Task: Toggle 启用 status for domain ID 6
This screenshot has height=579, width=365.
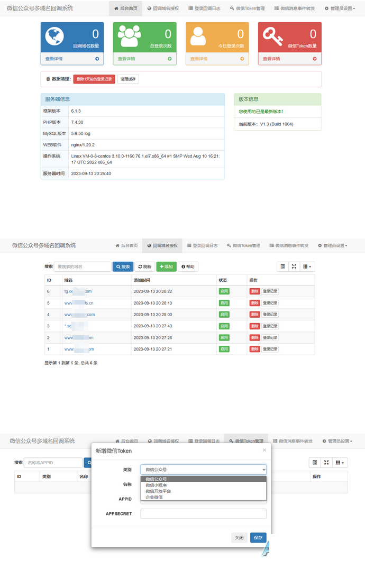Action: [224, 291]
